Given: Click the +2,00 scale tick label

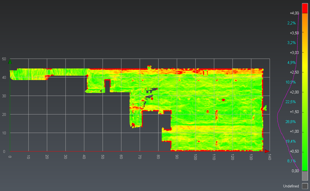Looking at the screenshot, I should [294, 92].
